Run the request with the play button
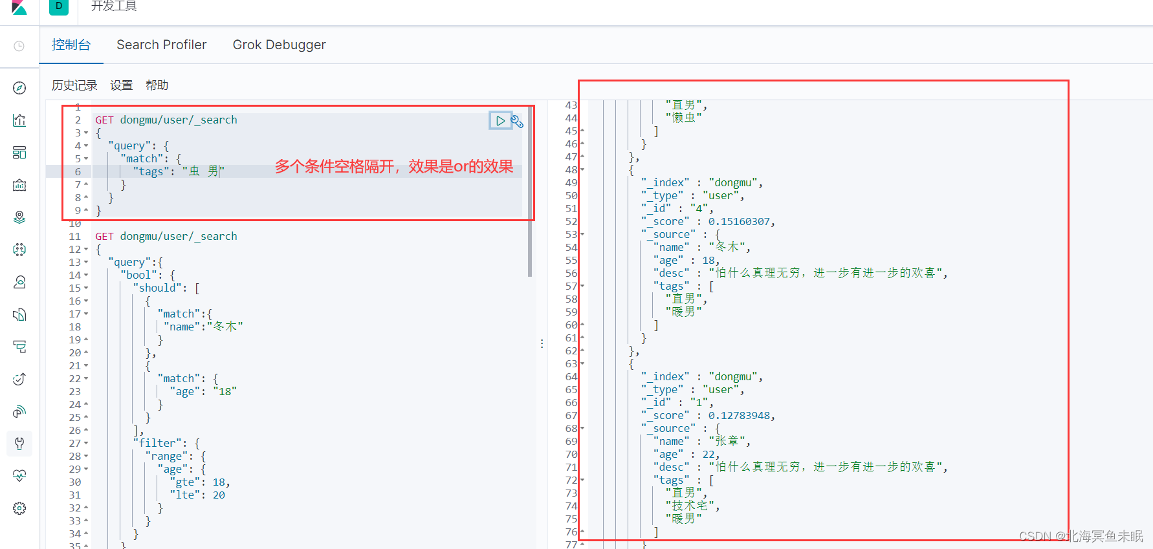 tap(500, 121)
